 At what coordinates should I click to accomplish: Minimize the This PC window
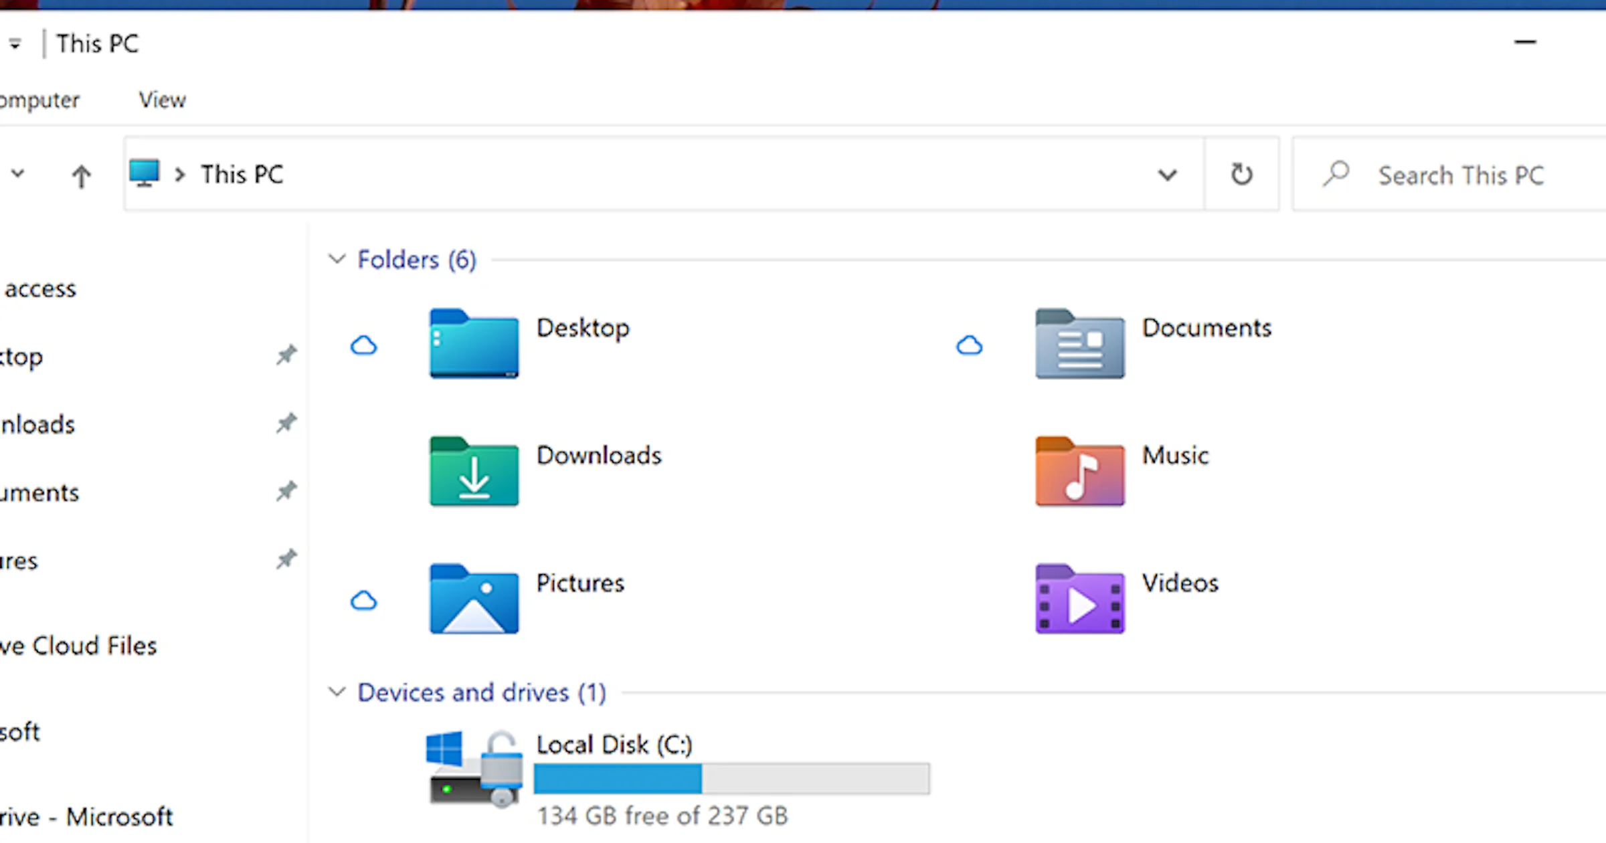pyautogui.click(x=1525, y=42)
